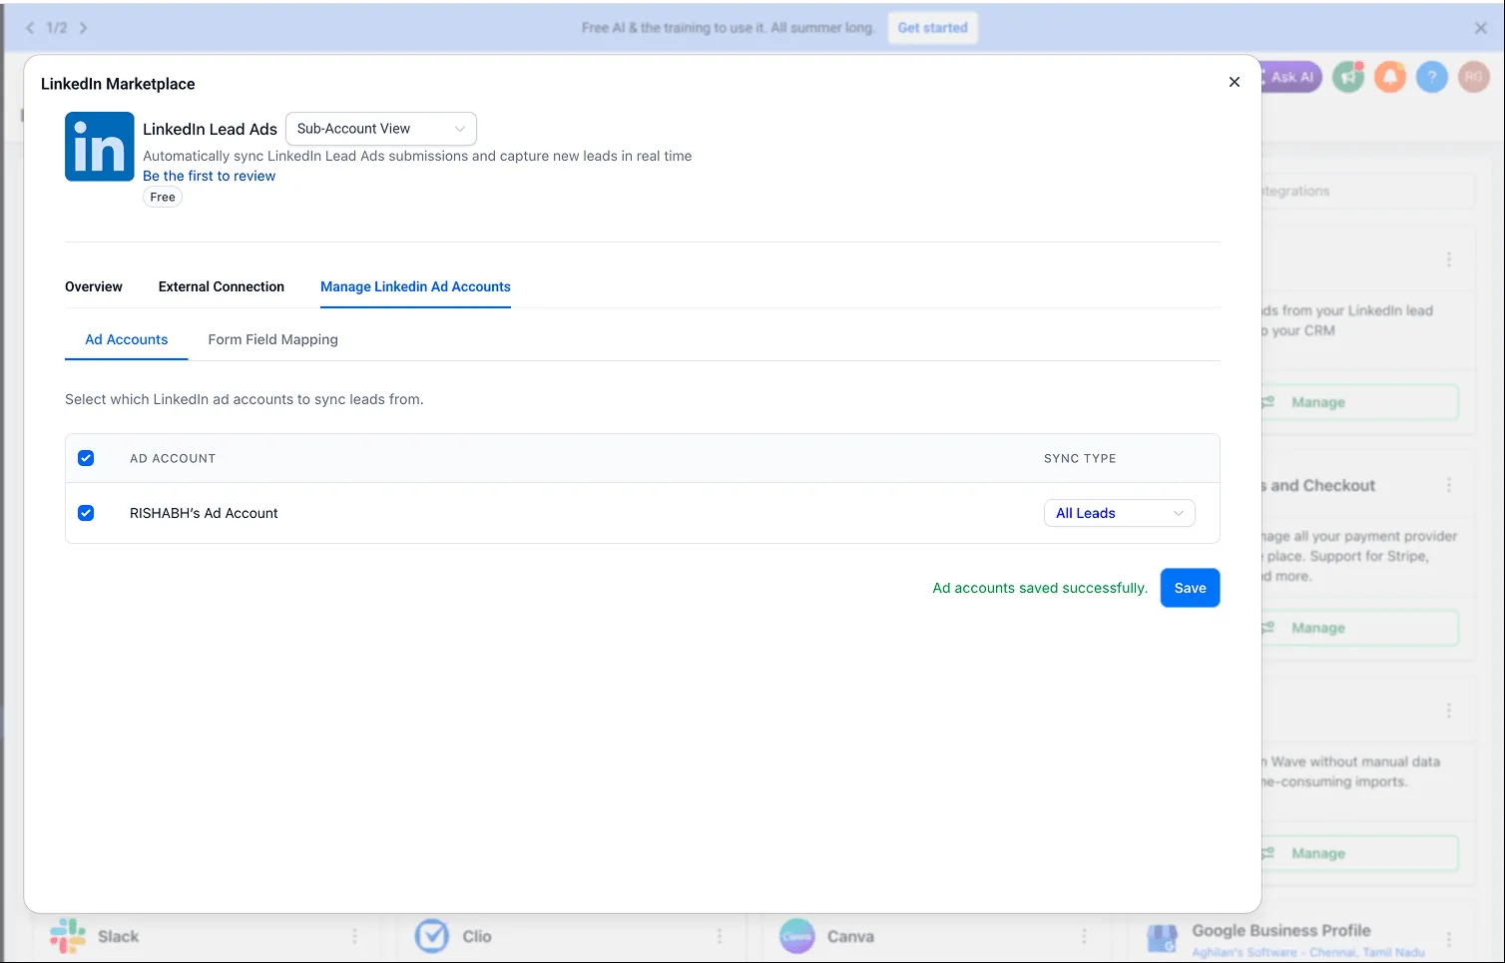Click the RISHABH's Ad Account row name
This screenshot has width=1505, height=963.
click(x=204, y=513)
